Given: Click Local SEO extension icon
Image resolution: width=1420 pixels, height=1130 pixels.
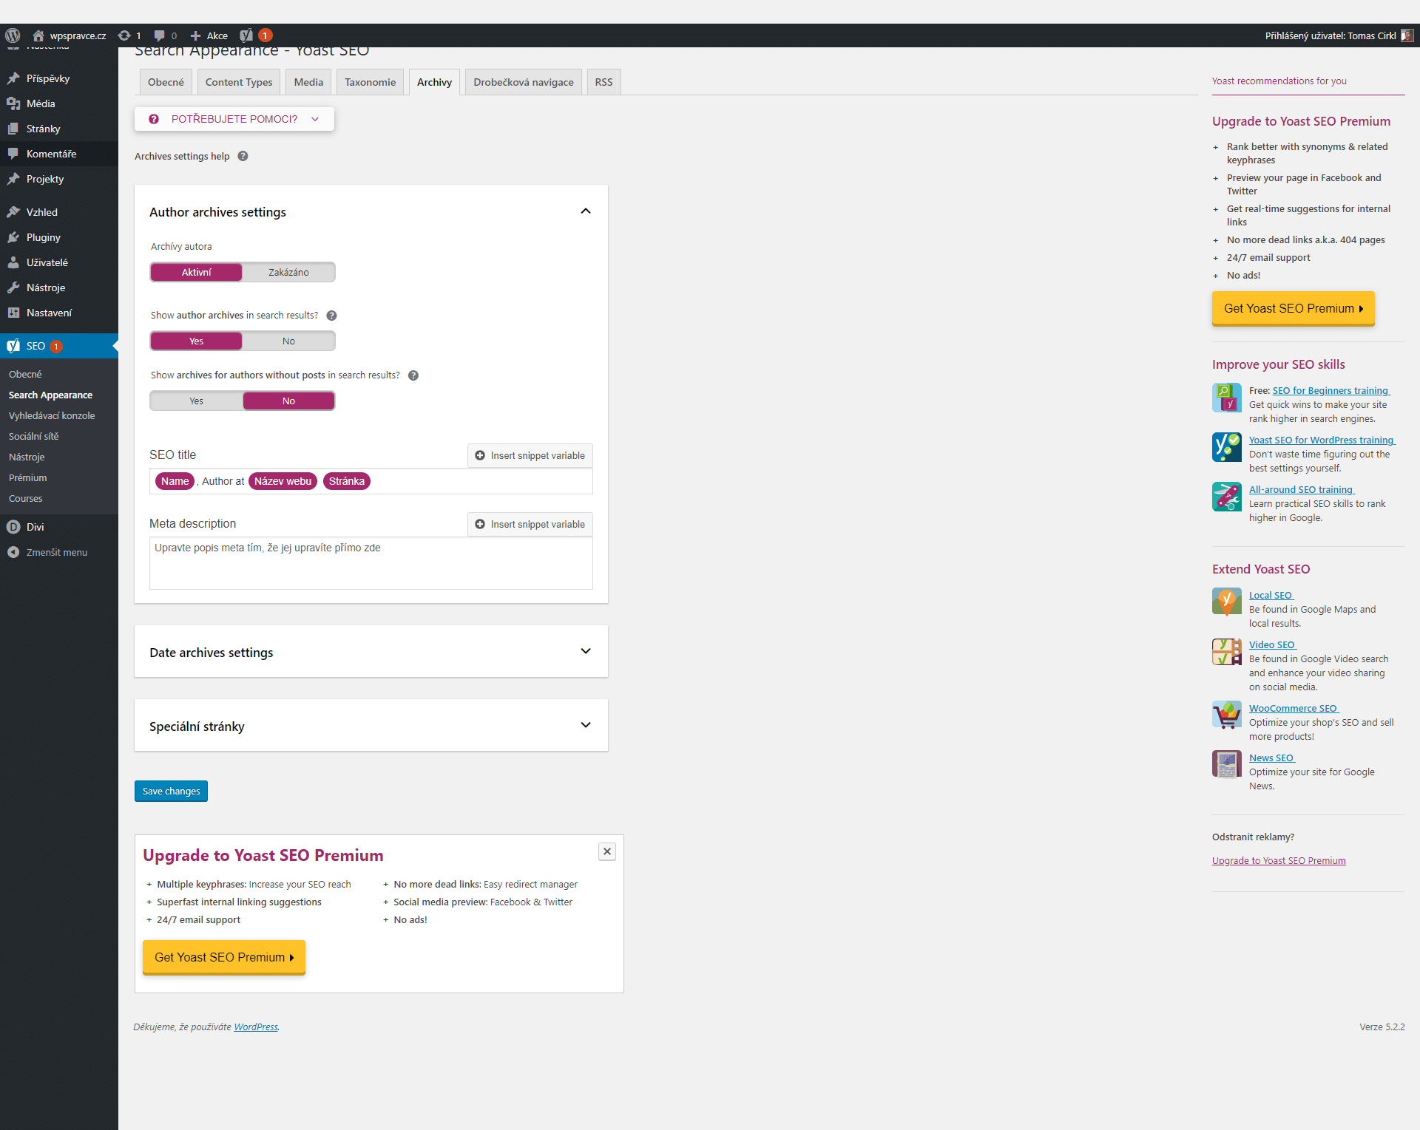Looking at the screenshot, I should pyautogui.click(x=1227, y=602).
